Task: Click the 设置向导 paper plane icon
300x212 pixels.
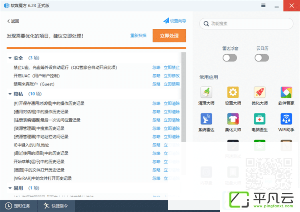Action: coord(166,21)
